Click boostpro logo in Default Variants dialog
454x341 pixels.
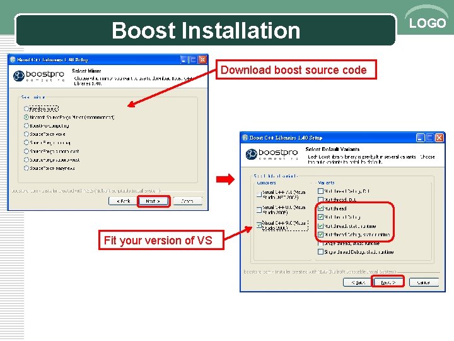[272, 154]
